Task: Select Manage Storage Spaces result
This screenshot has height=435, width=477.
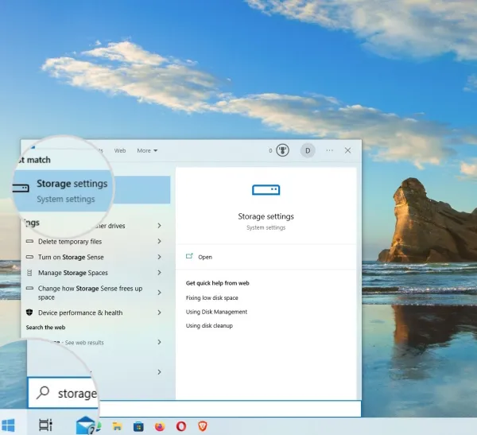Action: click(x=95, y=273)
